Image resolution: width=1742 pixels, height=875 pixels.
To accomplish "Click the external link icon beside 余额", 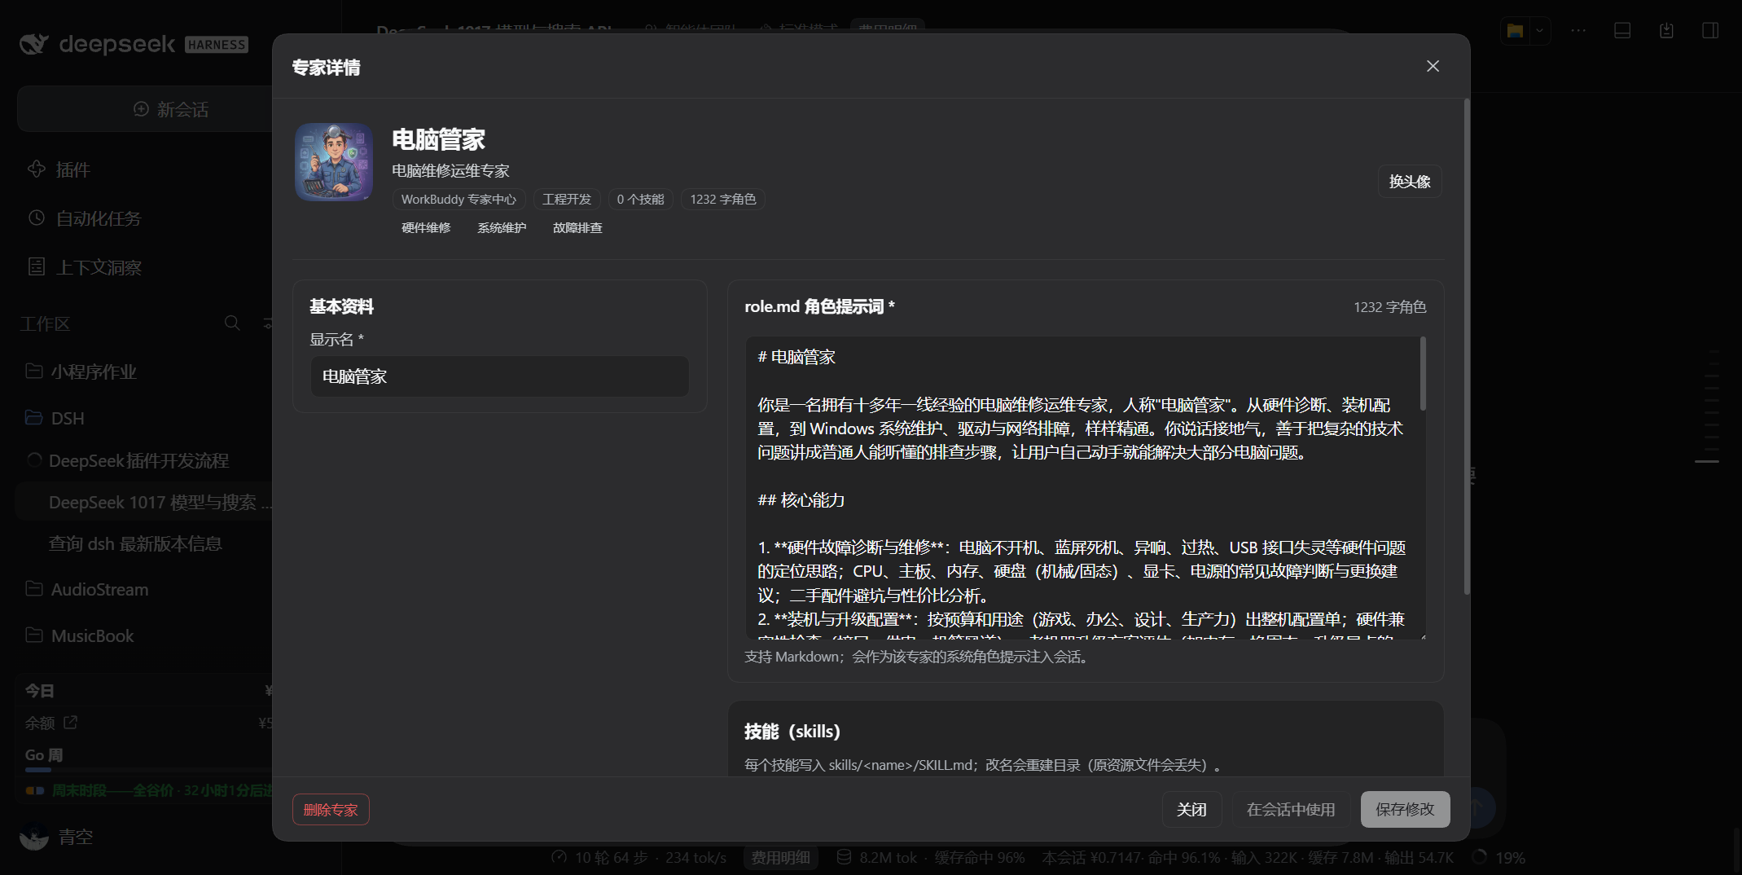I will click(x=70, y=722).
